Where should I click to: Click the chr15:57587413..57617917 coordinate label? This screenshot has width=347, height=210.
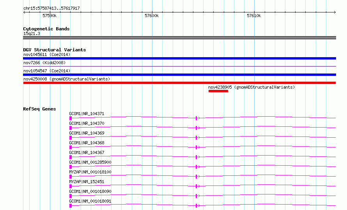pos(51,8)
